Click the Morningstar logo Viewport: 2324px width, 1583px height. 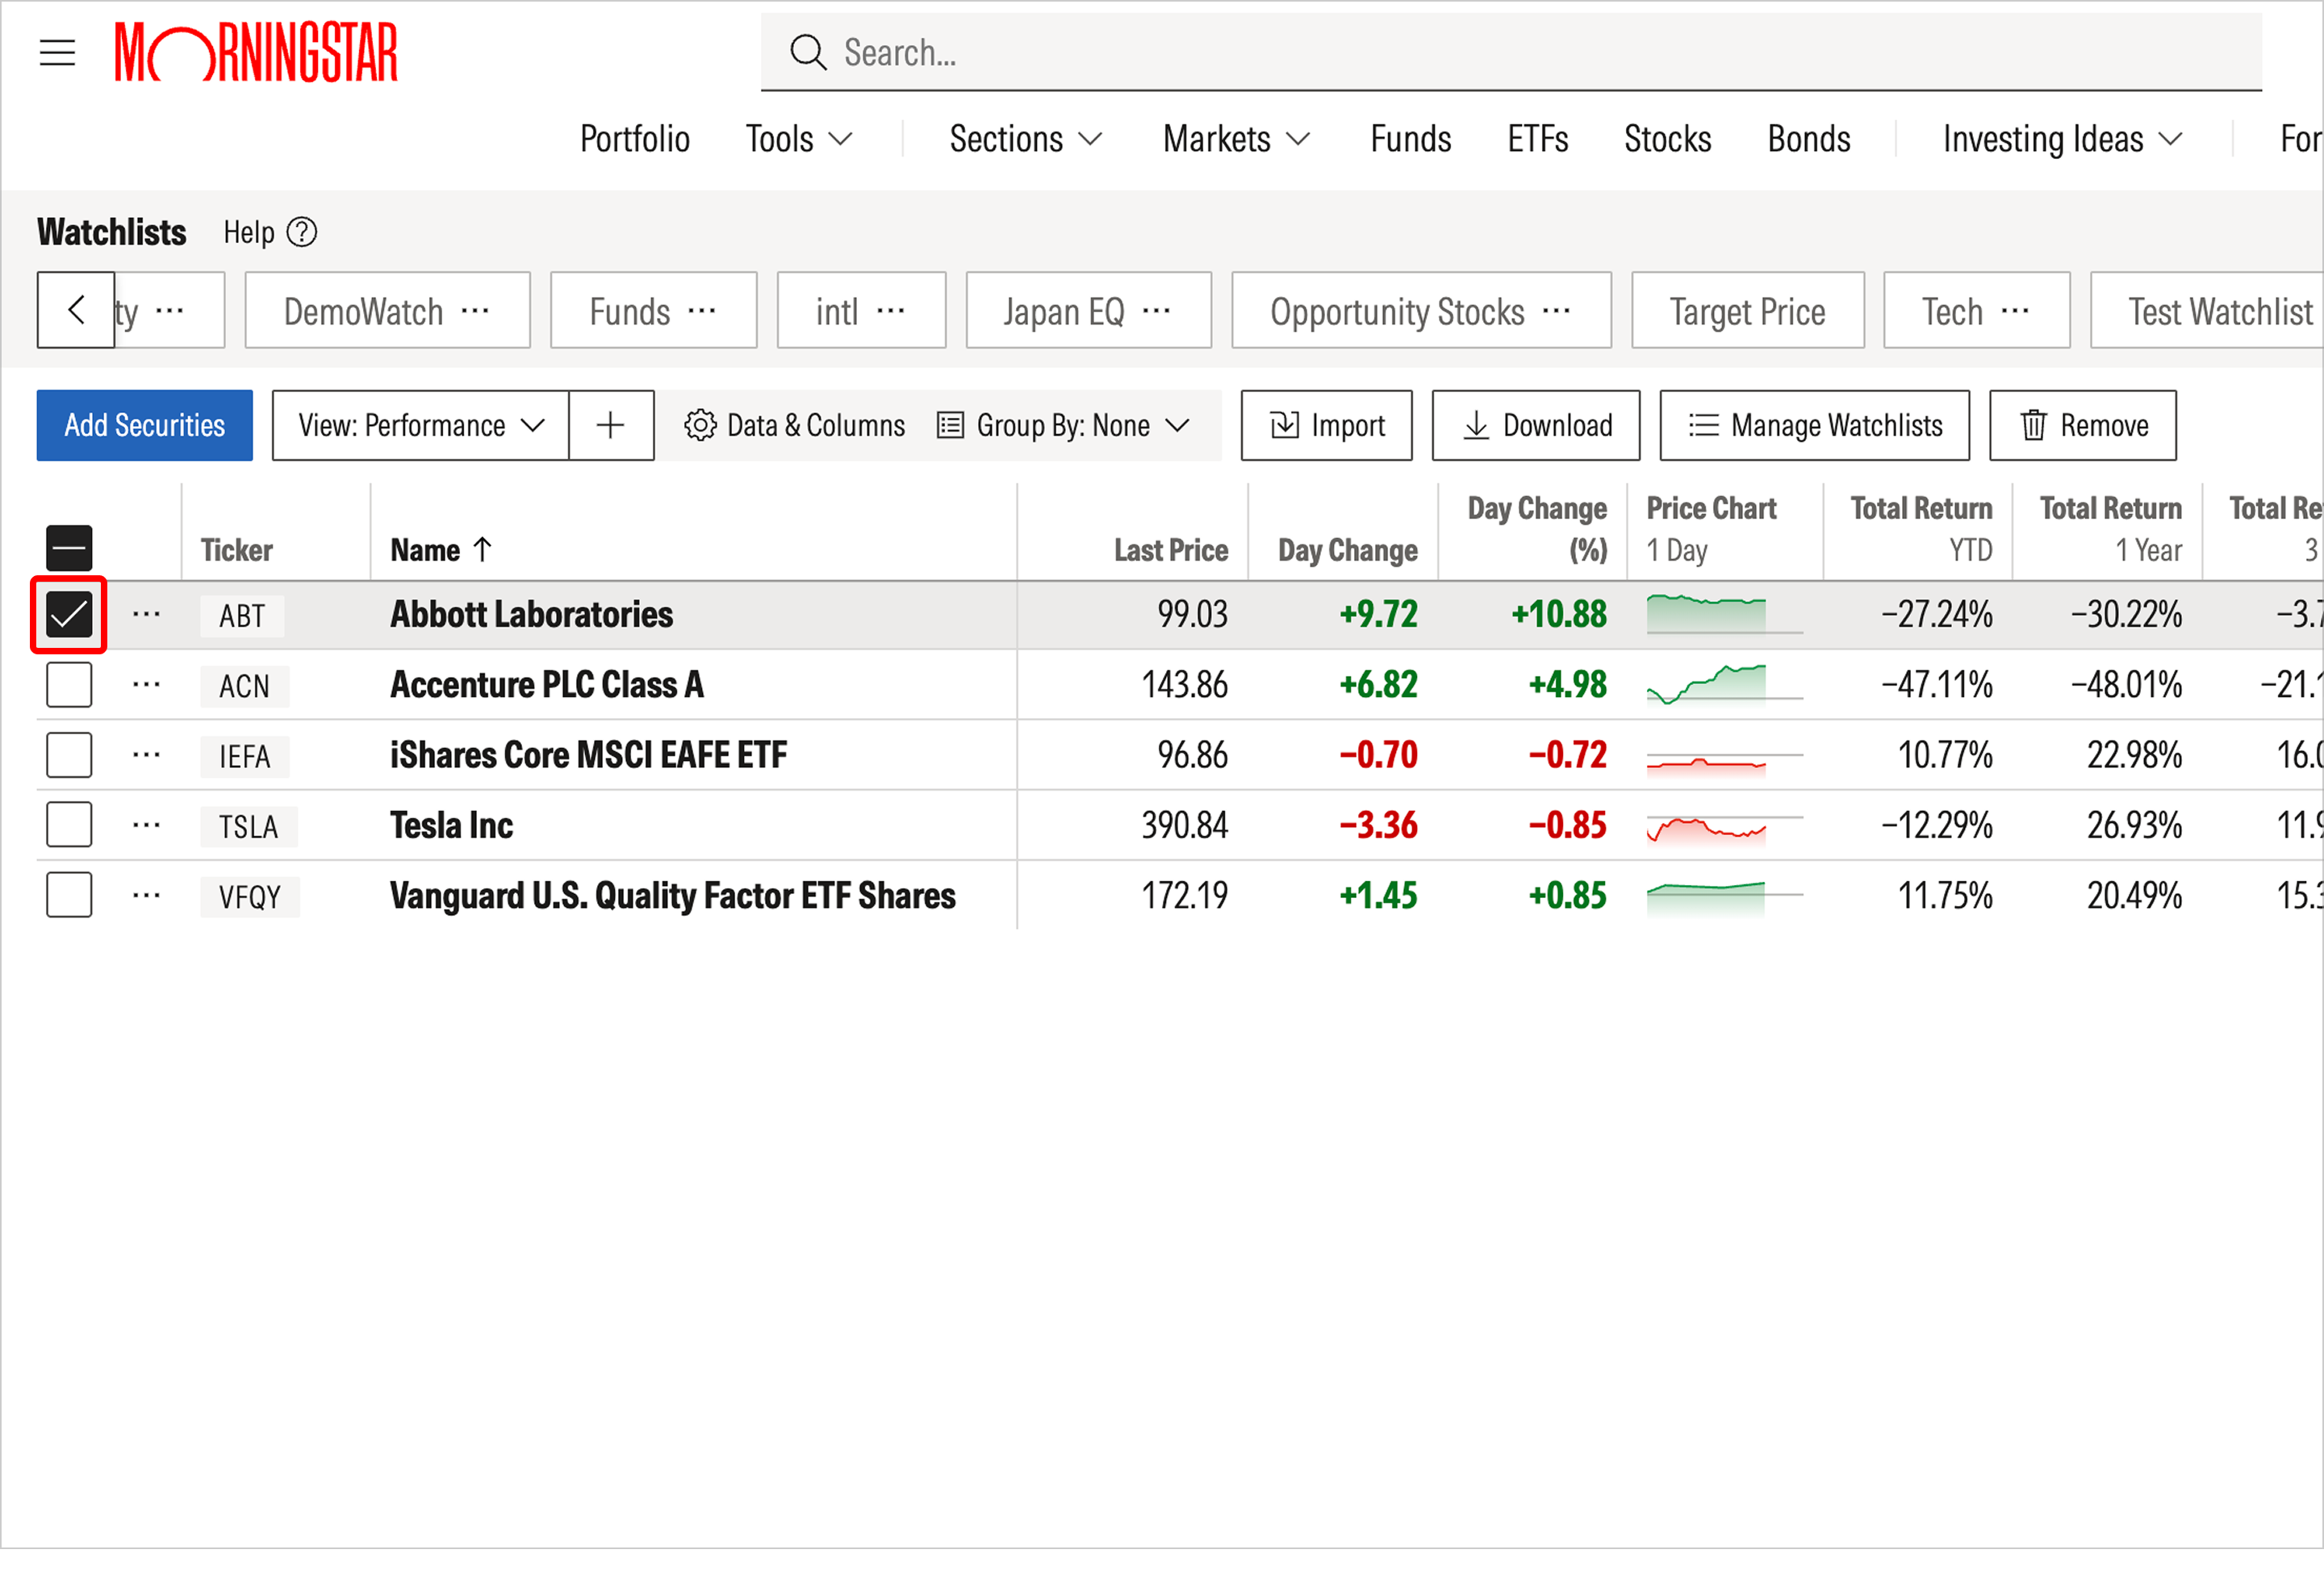point(256,52)
